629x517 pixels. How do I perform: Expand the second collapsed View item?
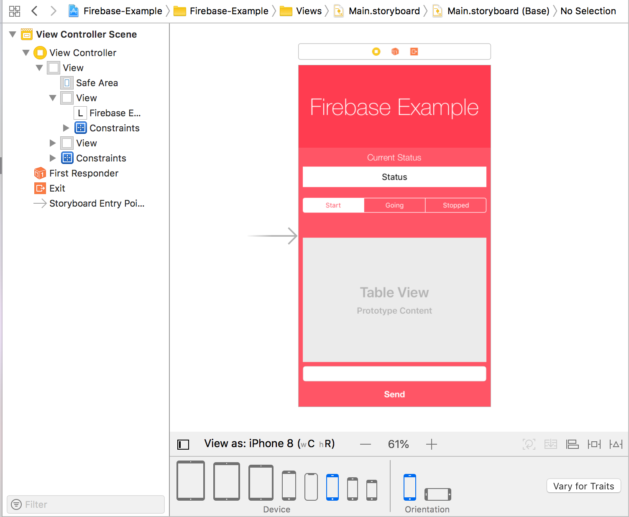click(x=53, y=143)
